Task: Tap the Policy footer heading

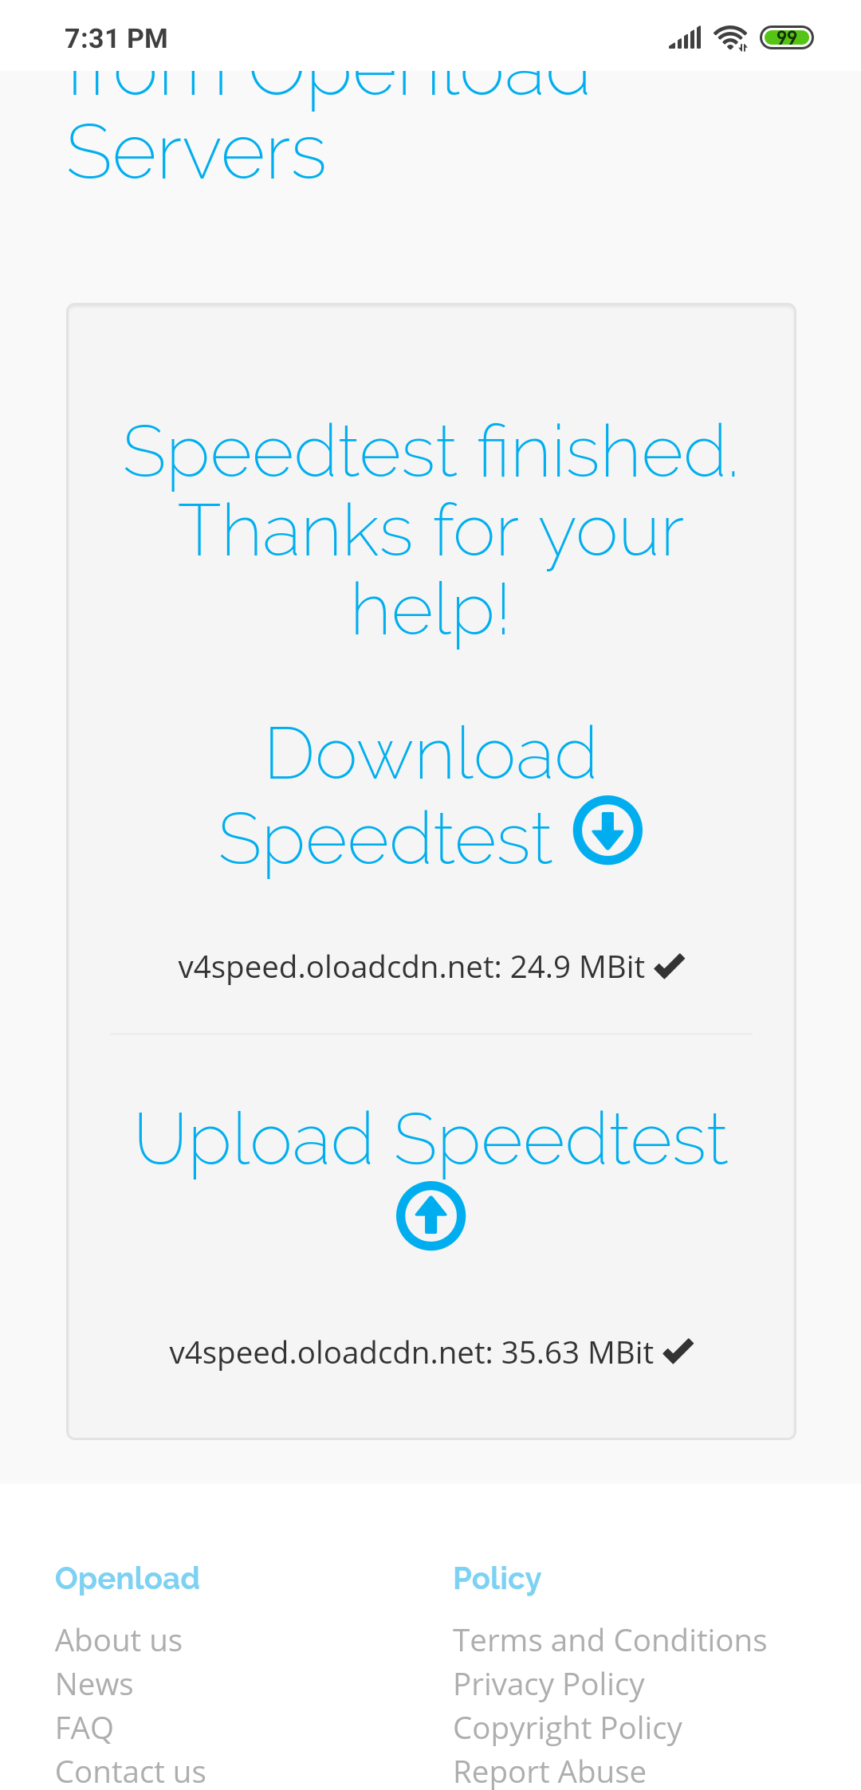Action: pyautogui.click(x=497, y=1579)
